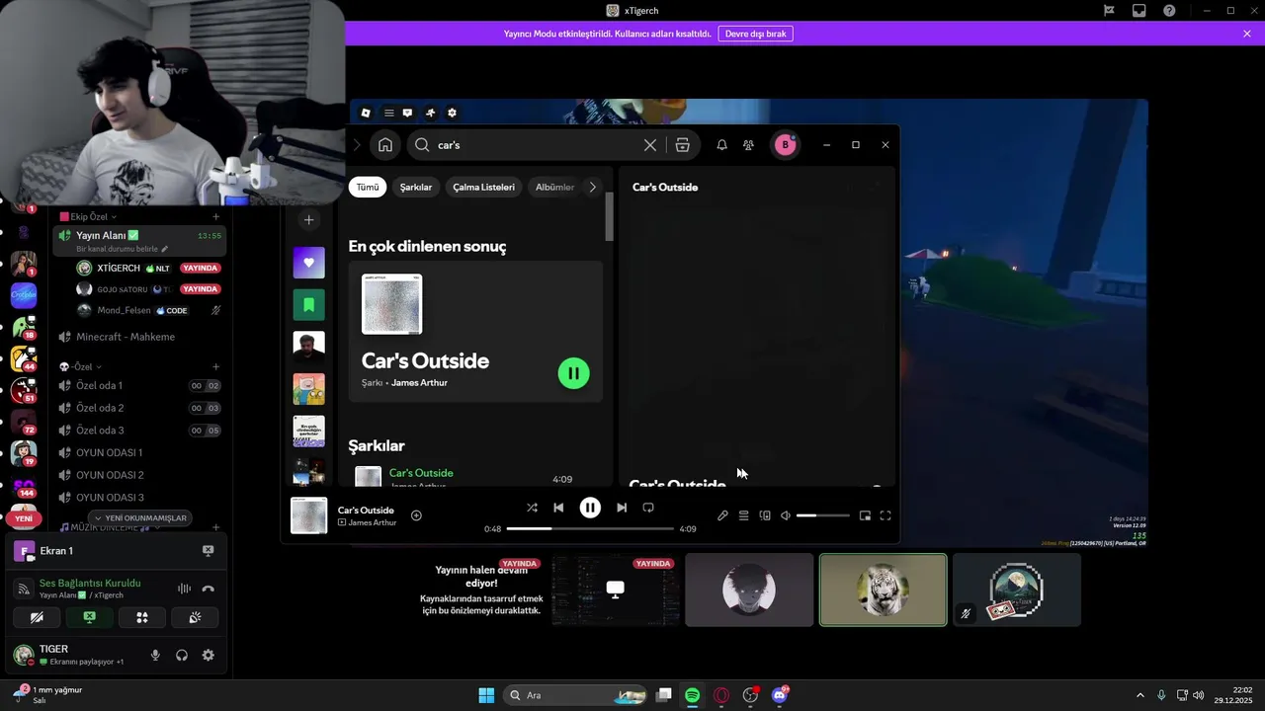
Task: Adjust the Spotify volume slider
Action: [x=823, y=515]
